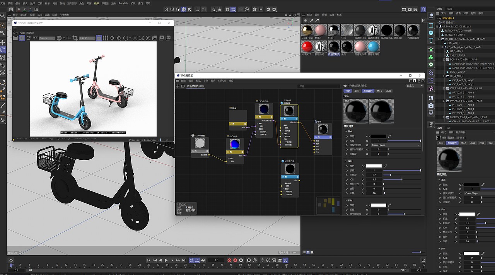Image resolution: width=495 pixels, height=275 pixels.
Task: Select the Move tool in left toolbar
Action: click(x=3, y=42)
